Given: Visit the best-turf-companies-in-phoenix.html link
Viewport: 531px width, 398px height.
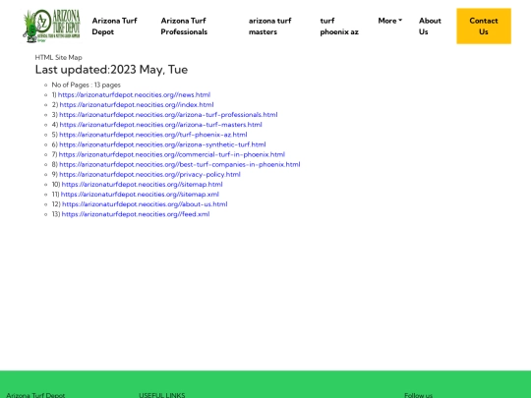Looking at the screenshot, I should click(180, 164).
